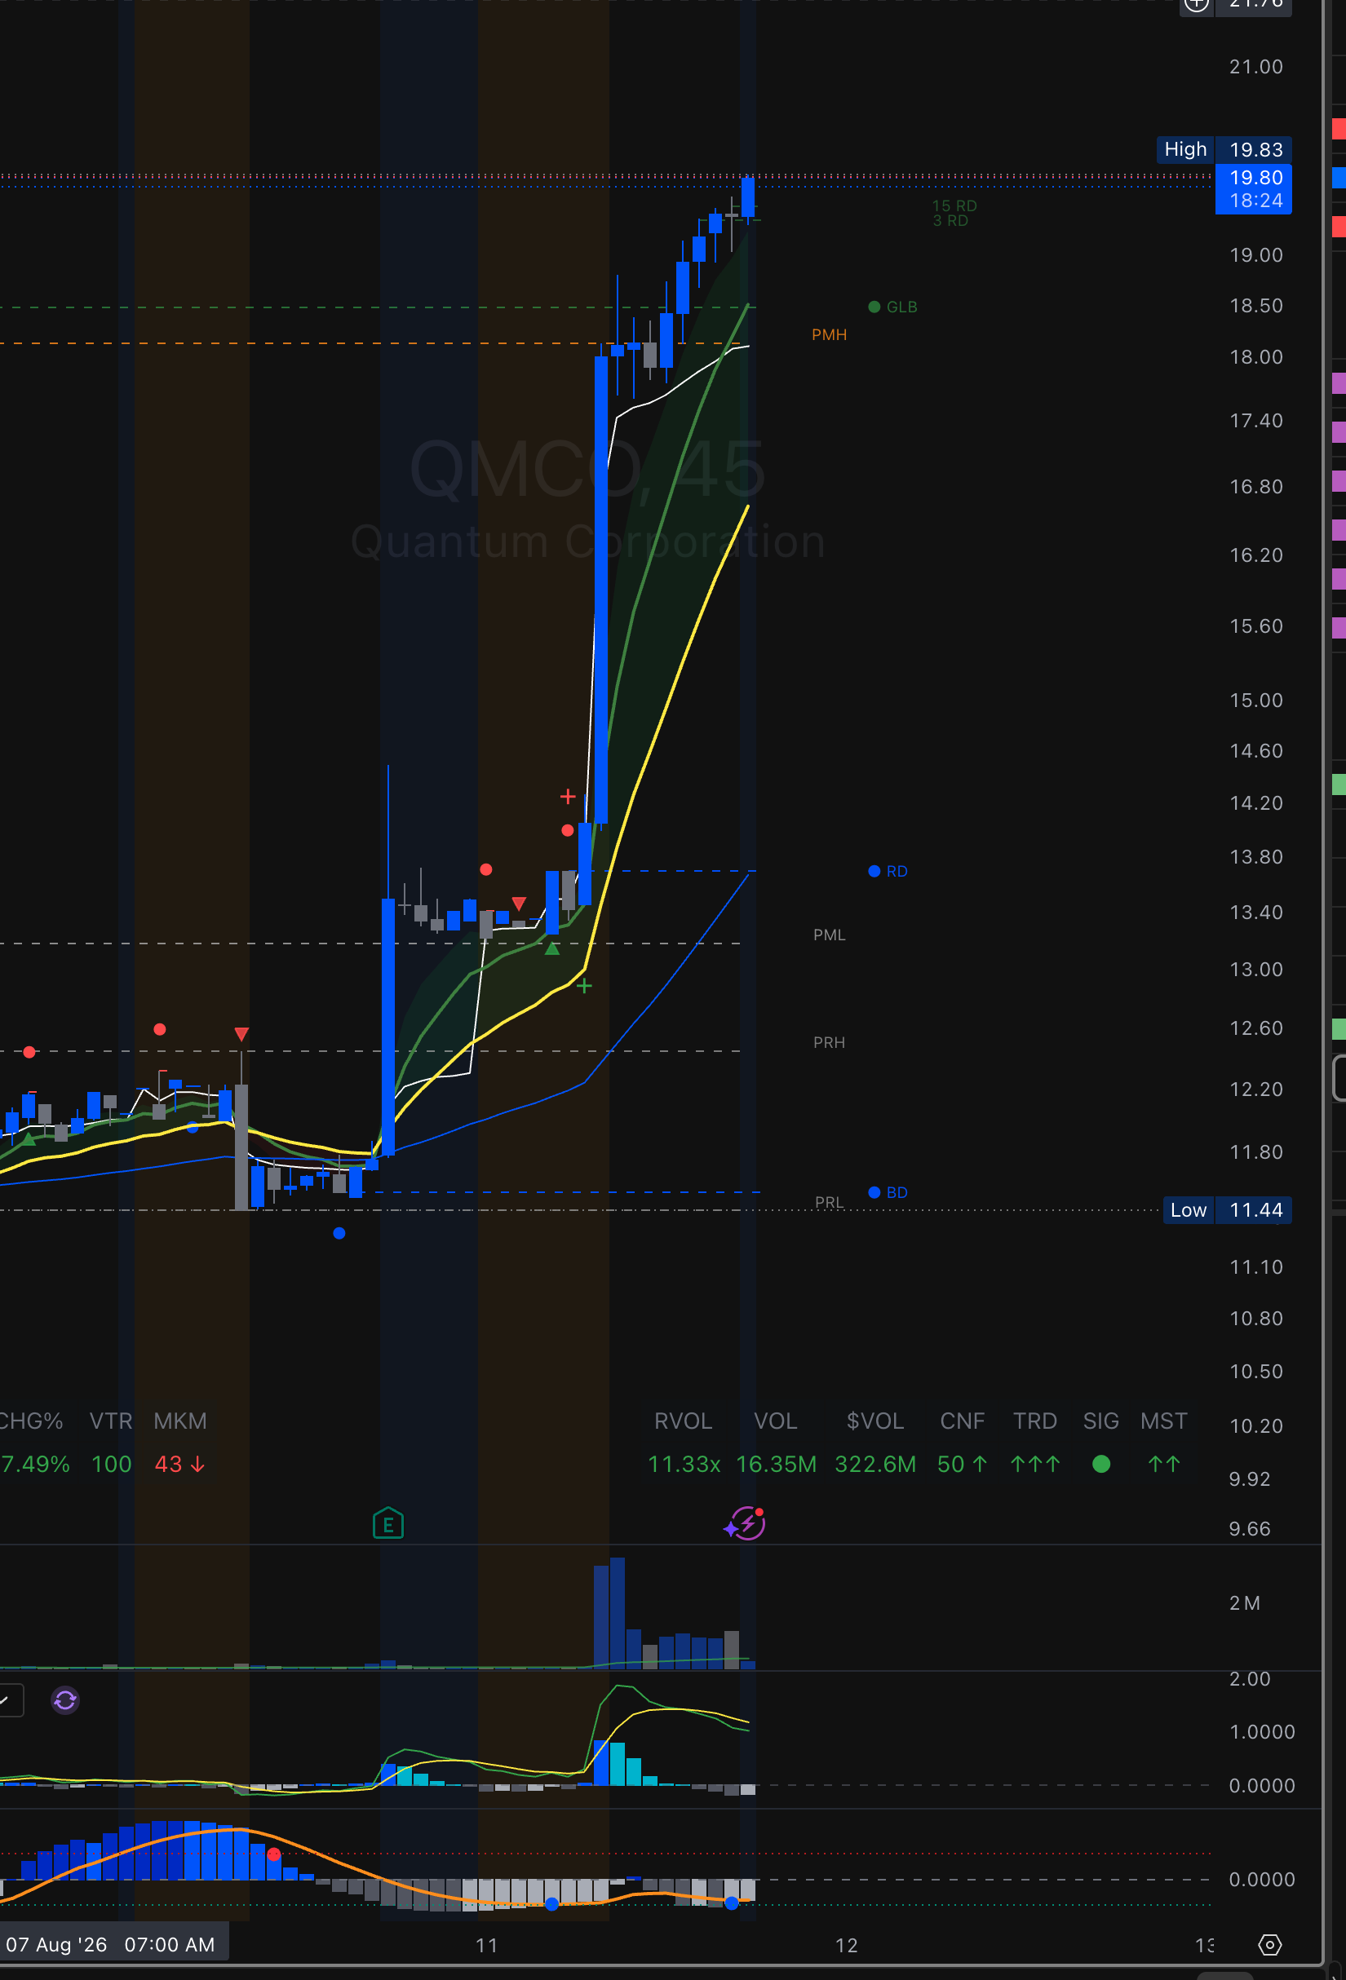Click red down-triangle near 13.40 consolidation
This screenshot has width=1346, height=1980.
pyautogui.click(x=518, y=904)
